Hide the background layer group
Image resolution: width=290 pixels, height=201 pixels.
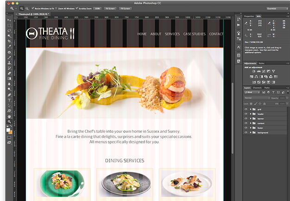246,132
